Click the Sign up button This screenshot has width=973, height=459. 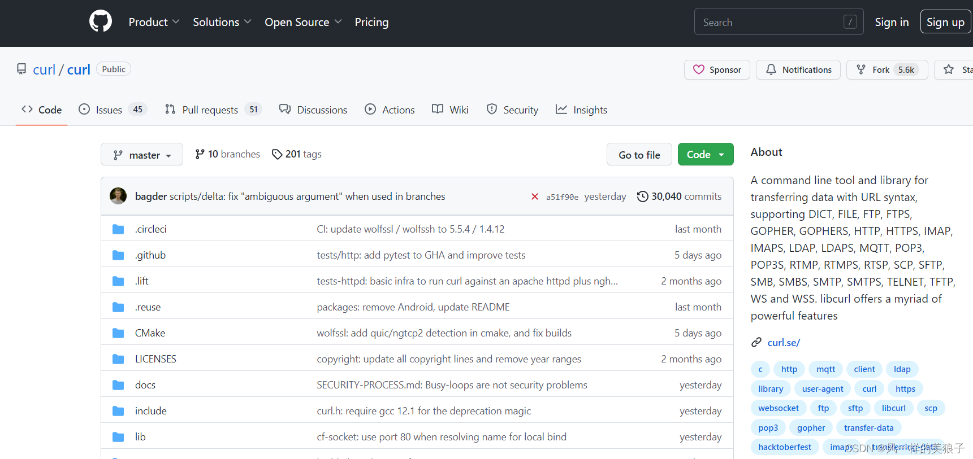(x=945, y=22)
